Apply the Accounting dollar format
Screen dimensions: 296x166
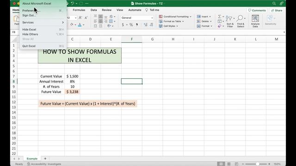click(x=123, y=24)
